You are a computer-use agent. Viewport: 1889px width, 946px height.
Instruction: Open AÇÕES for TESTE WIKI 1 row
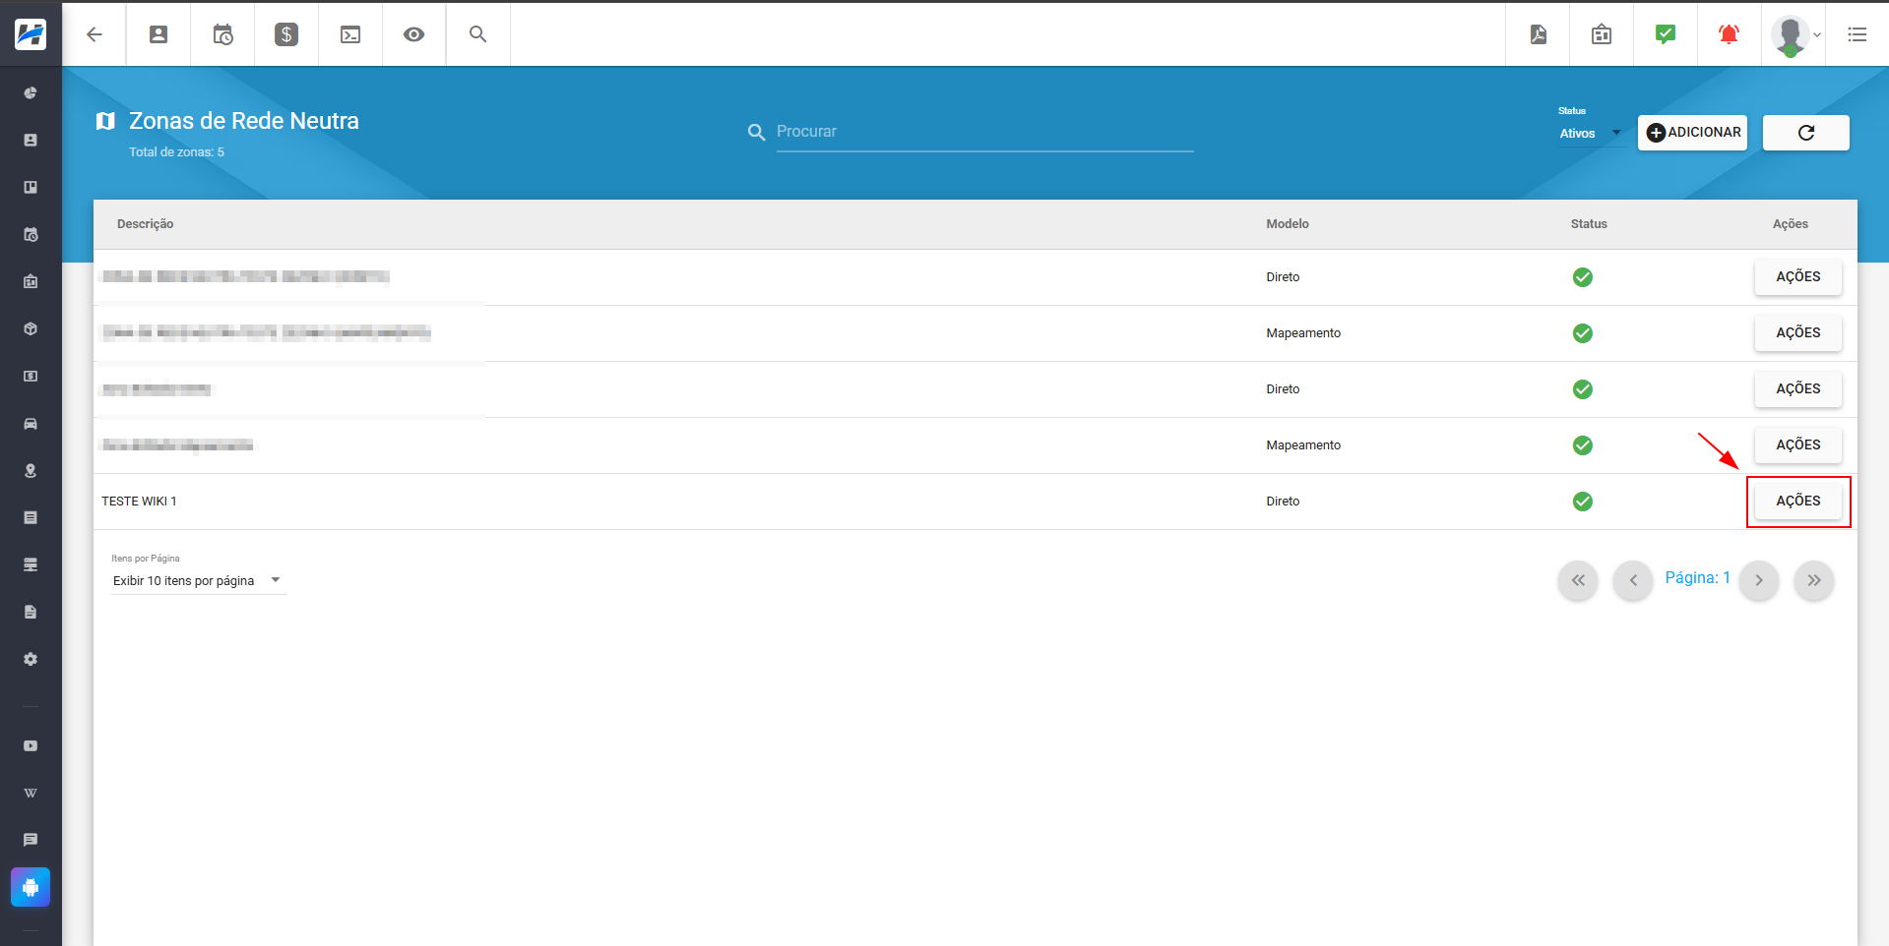pyautogui.click(x=1797, y=502)
